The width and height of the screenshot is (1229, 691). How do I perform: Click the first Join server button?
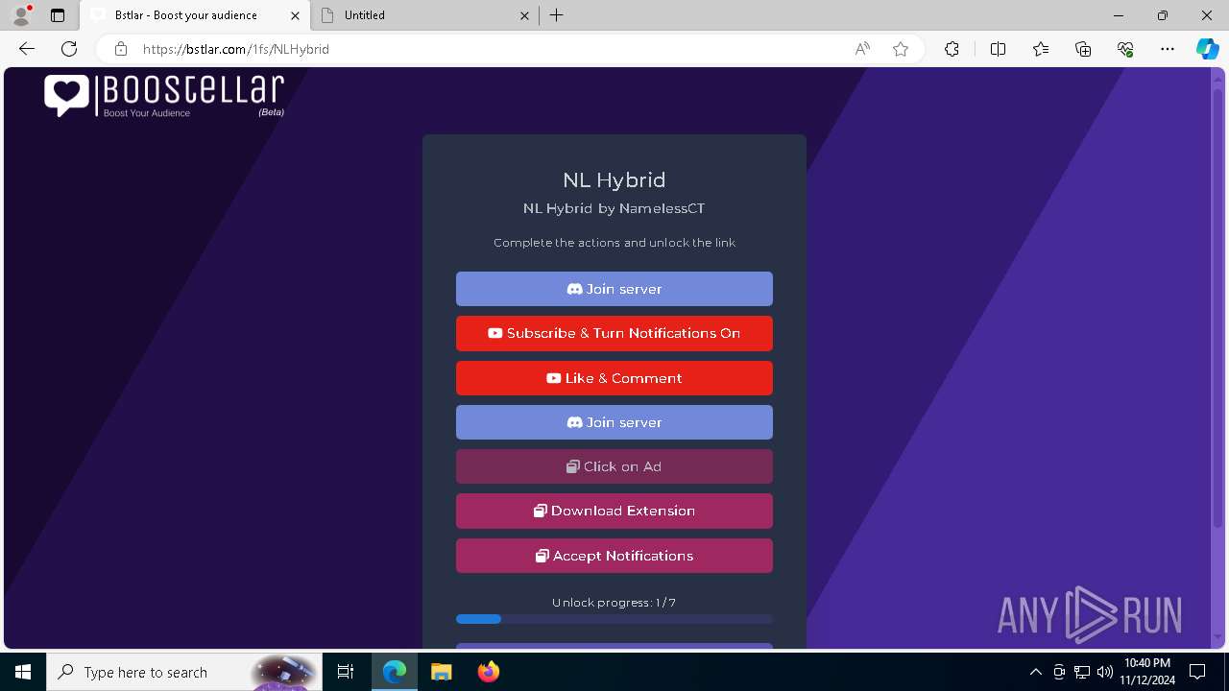pos(614,289)
